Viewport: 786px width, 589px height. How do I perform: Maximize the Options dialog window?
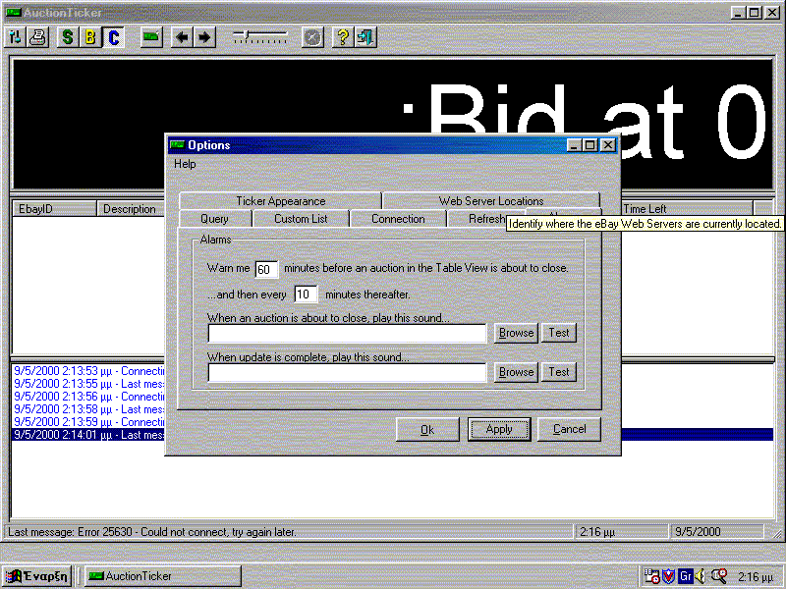(590, 145)
